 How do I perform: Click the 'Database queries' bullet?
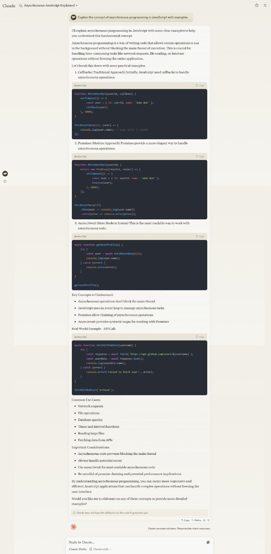pos(90,420)
